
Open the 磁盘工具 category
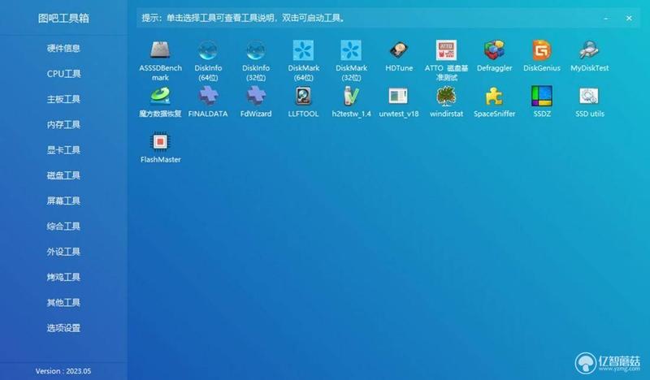[x=63, y=175]
